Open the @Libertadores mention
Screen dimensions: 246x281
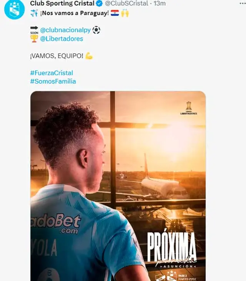pos(61,39)
